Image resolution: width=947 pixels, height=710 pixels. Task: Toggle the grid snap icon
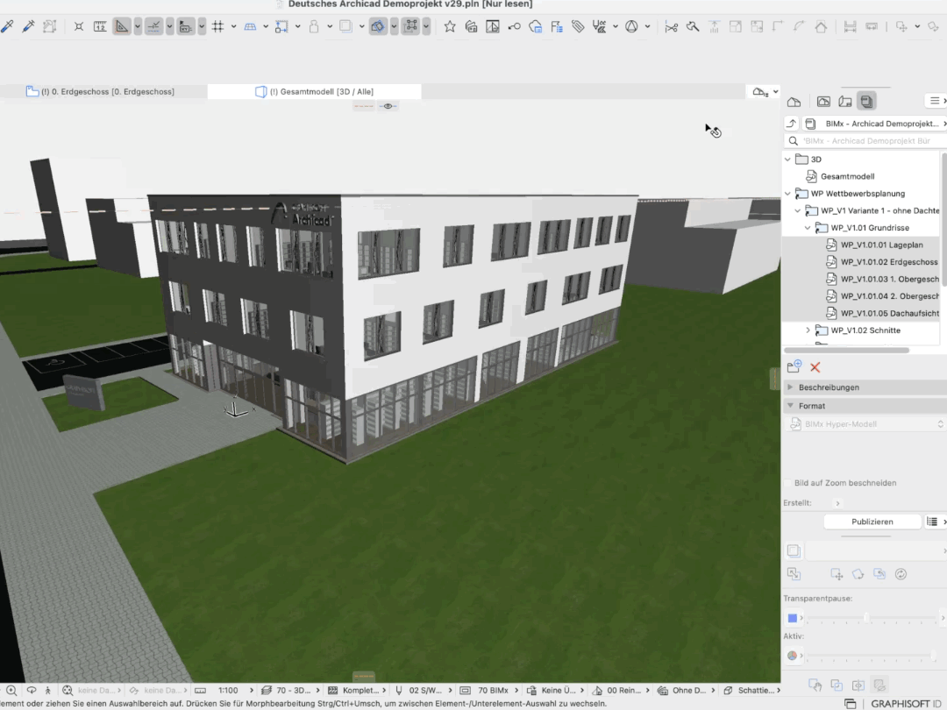click(x=218, y=26)
